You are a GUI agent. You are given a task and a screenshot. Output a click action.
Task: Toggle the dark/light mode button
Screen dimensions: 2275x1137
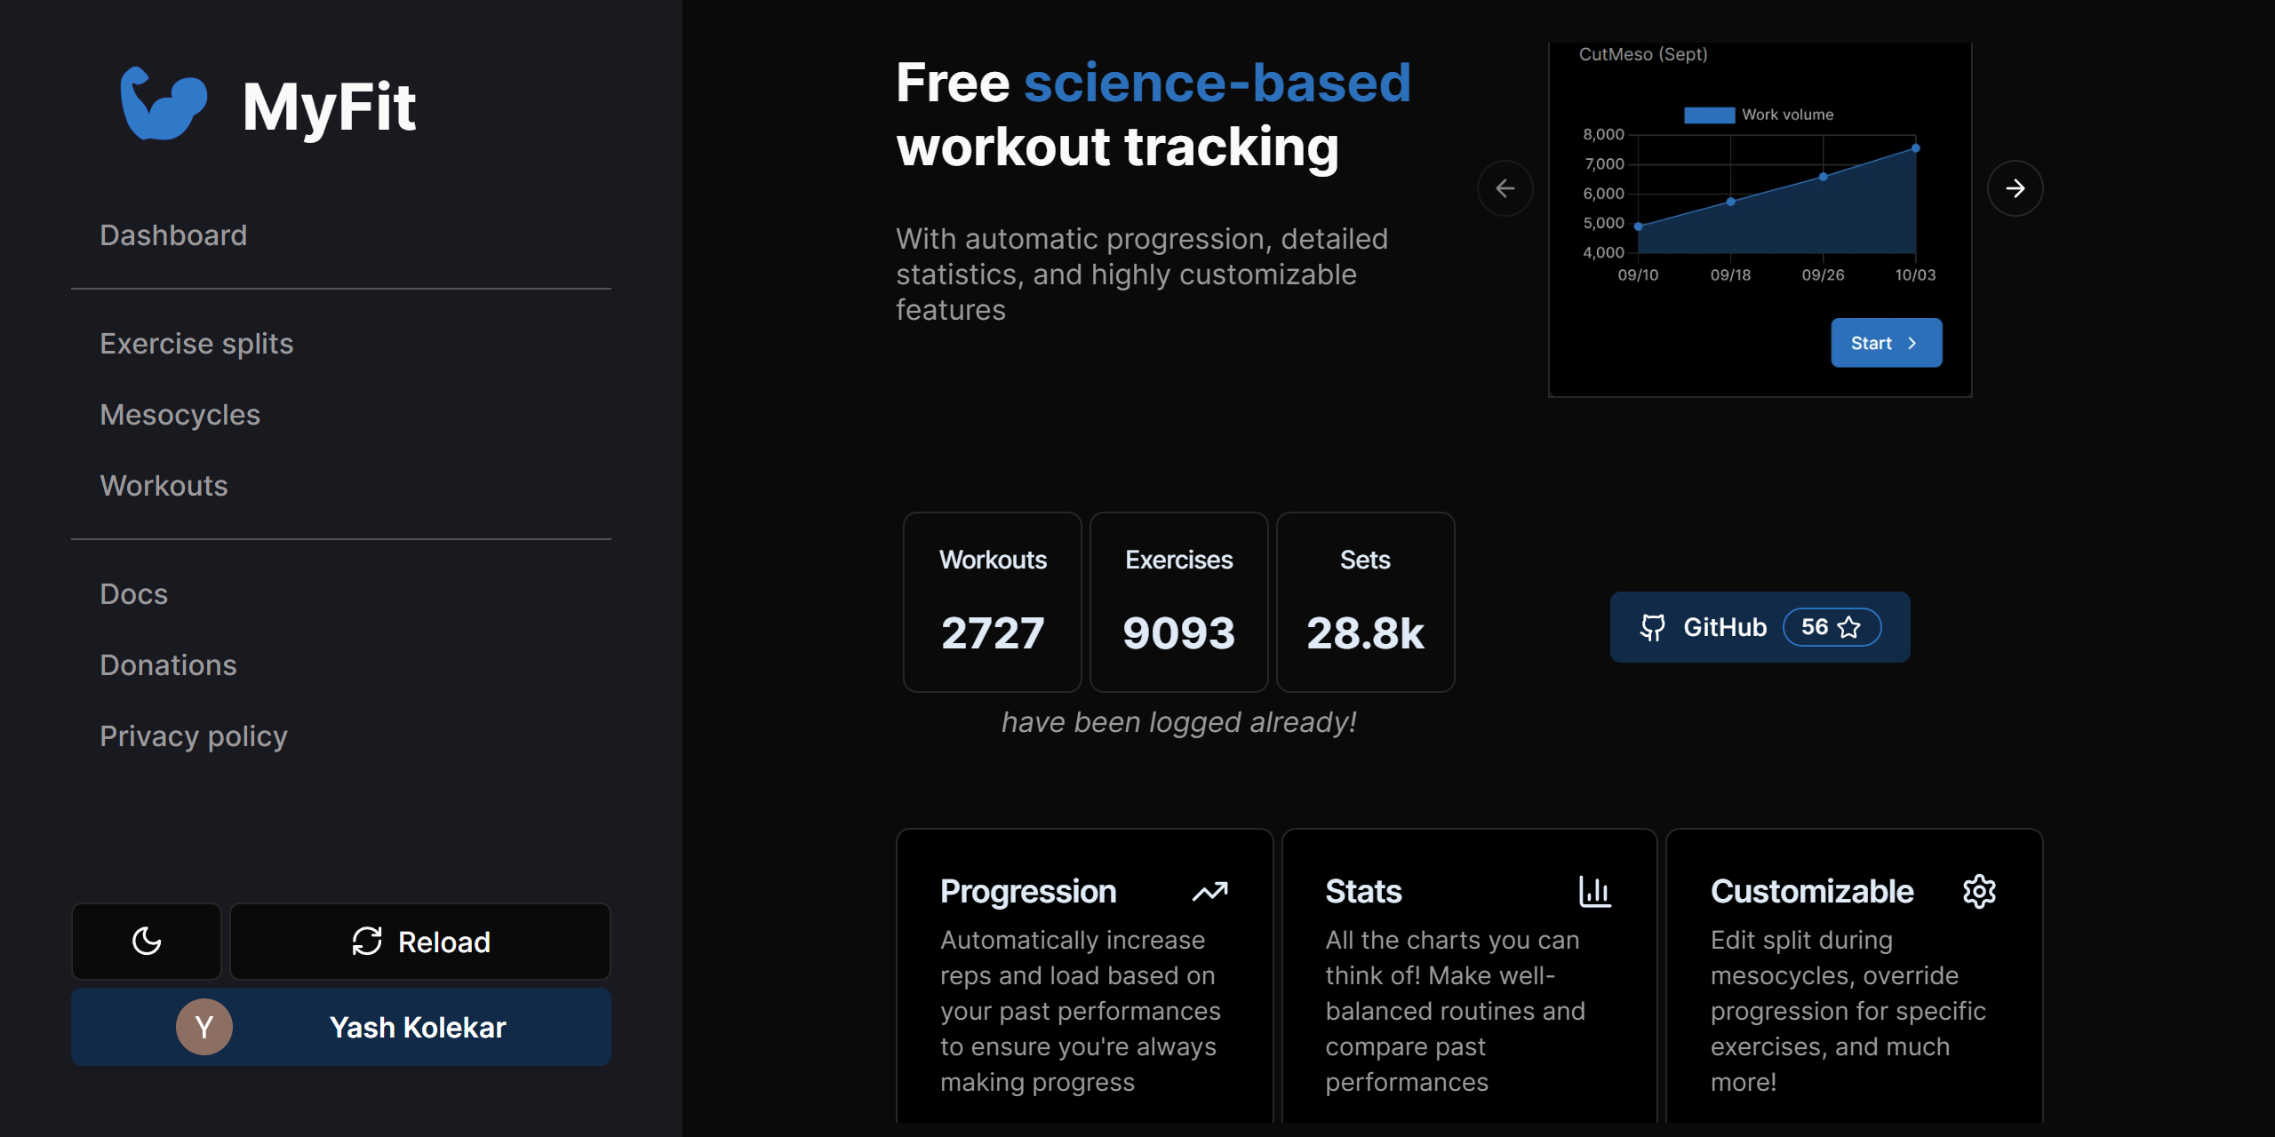(145, 940)
